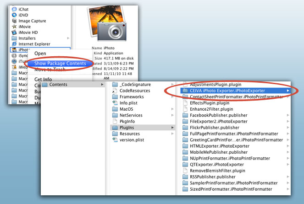Select the Resources folder icon
Viewport: 304px width, 204px height.
coord(115,134)
